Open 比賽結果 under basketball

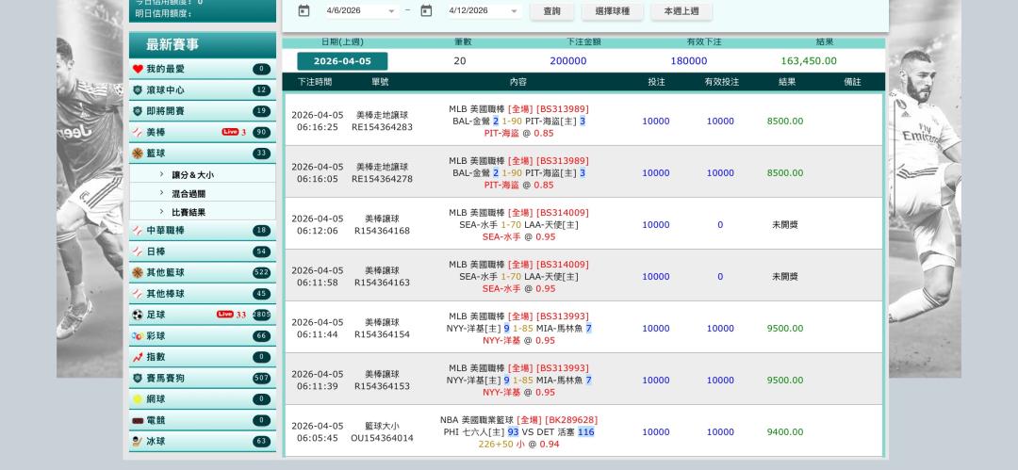coord(189,213)
